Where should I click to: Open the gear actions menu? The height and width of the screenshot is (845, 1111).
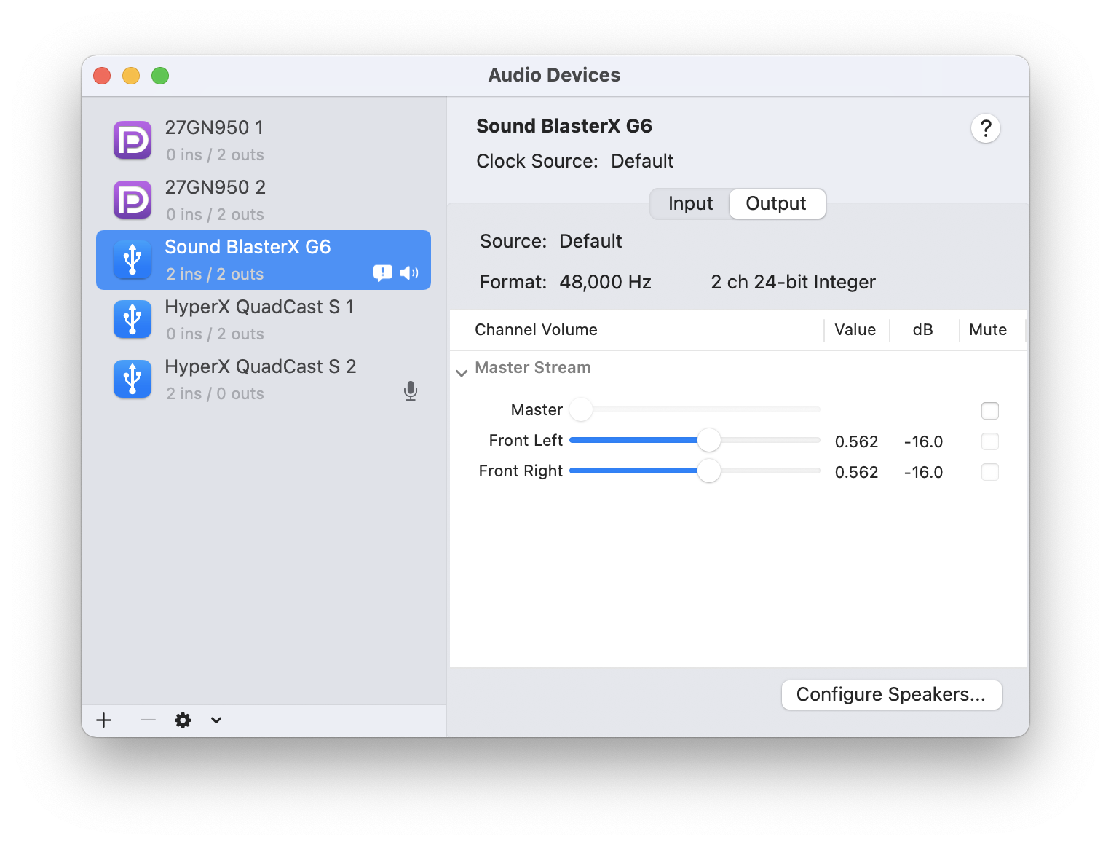point(183,720)
